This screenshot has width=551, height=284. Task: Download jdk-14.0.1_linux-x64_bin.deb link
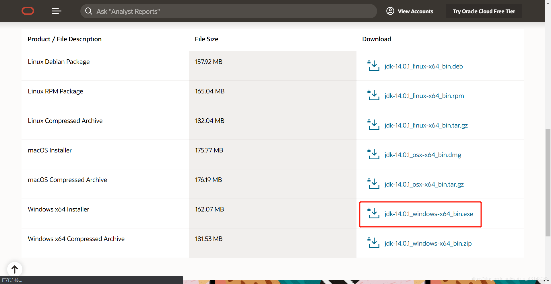tap(424, 66)
